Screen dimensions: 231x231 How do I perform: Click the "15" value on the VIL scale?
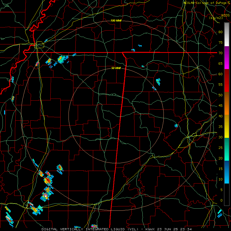220,169
